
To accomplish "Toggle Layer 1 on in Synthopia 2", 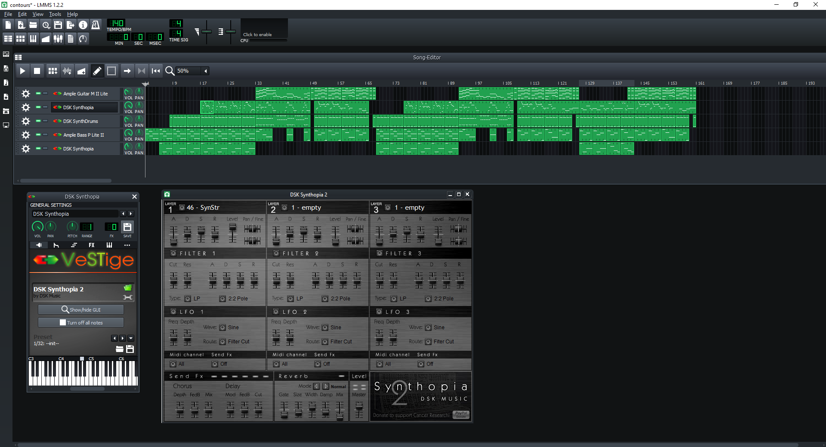I will pos(182,207).
